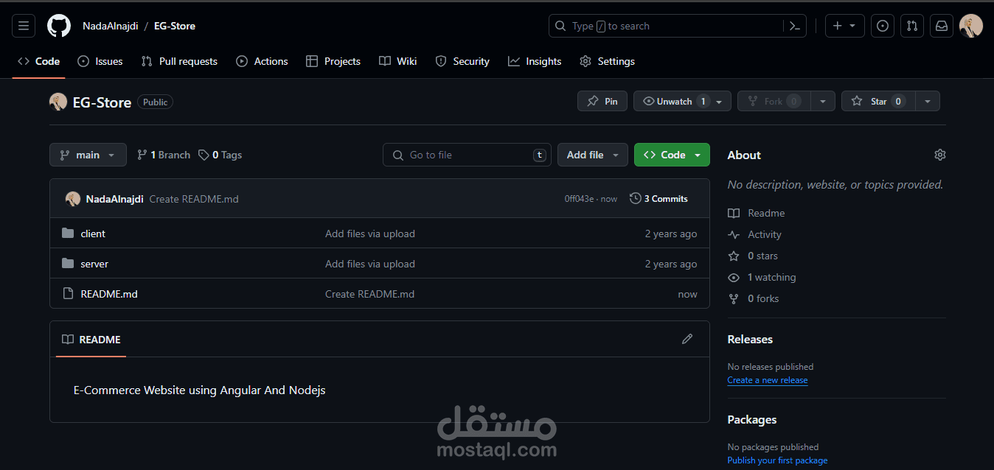
Task: Open the command palette icon in search
Action: pyautogui.click(x=794, y=26)
